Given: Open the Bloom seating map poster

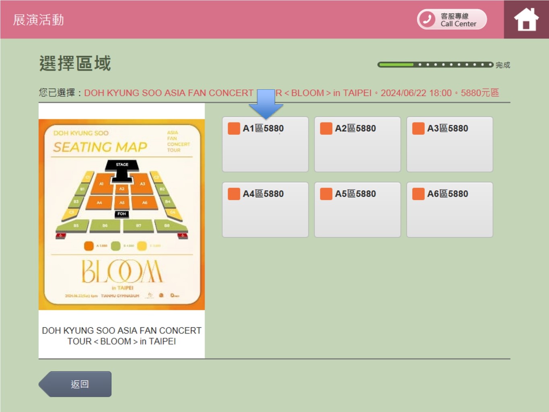Looking at the screenshot, I should point(121,214).
